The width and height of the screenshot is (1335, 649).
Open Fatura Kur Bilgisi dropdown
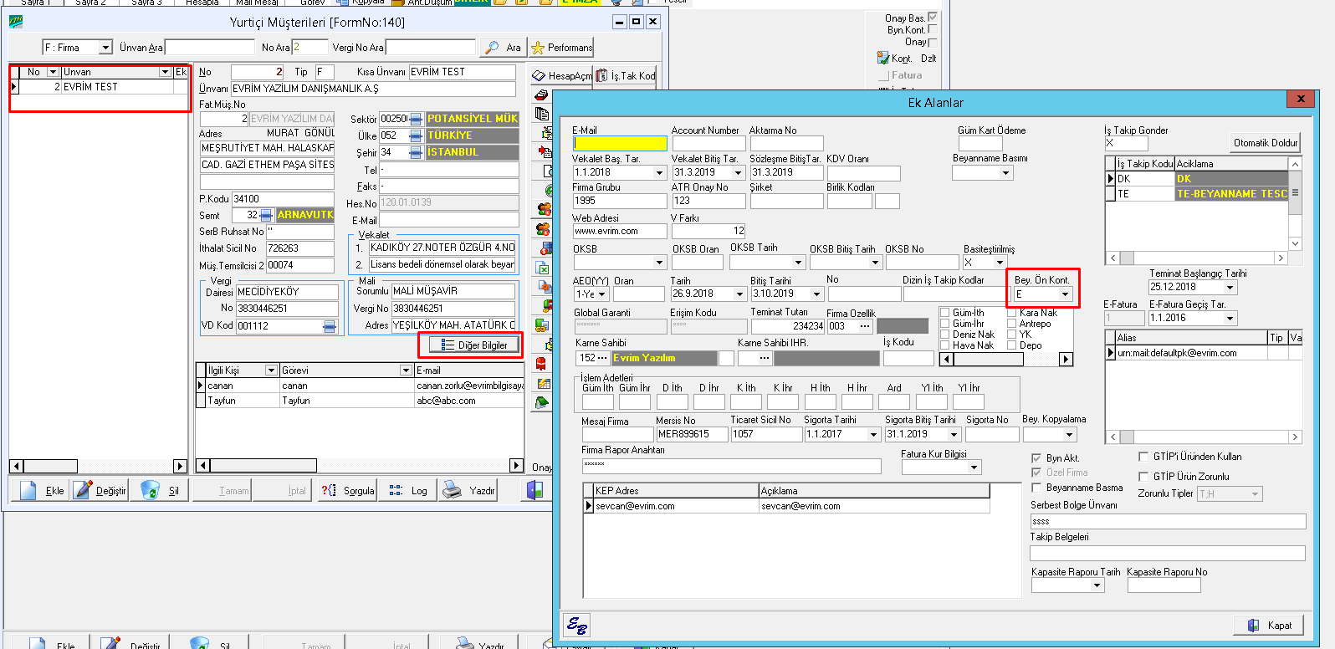(974, 468)
